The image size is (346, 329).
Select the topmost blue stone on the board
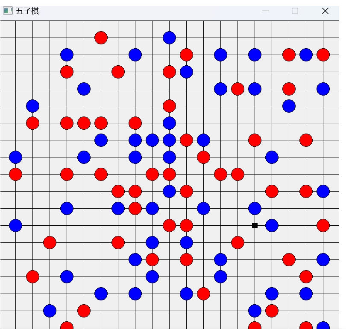coord(169,38)
